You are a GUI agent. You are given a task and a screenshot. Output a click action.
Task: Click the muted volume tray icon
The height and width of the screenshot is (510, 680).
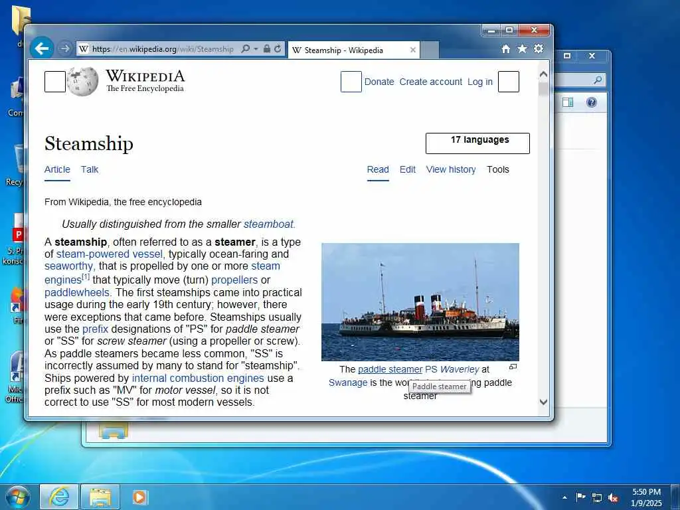click(613, 498)
